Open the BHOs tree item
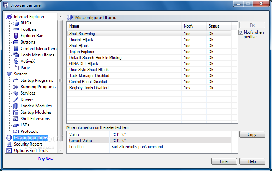272x171 pixels. point(26,23)
